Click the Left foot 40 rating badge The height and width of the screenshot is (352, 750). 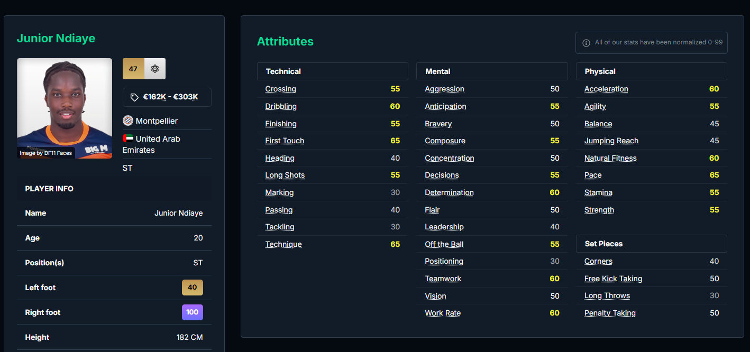(x=192, y=288)
